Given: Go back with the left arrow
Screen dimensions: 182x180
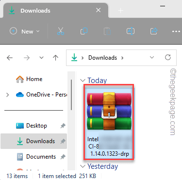Looking at the screenshot, I should tap(10, 58).
